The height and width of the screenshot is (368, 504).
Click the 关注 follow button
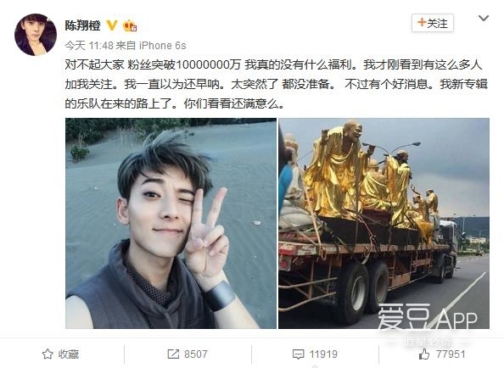pyautogui.click(x=433, y=23)
